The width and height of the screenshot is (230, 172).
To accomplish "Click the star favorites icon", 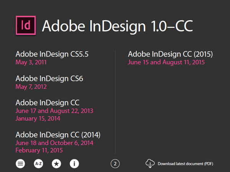I will (x=56, y=164).
